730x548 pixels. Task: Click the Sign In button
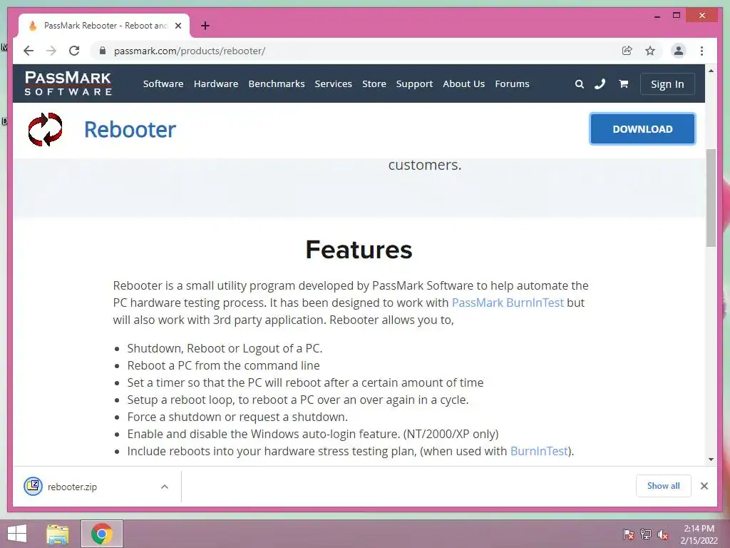click(x=667, y=84)
